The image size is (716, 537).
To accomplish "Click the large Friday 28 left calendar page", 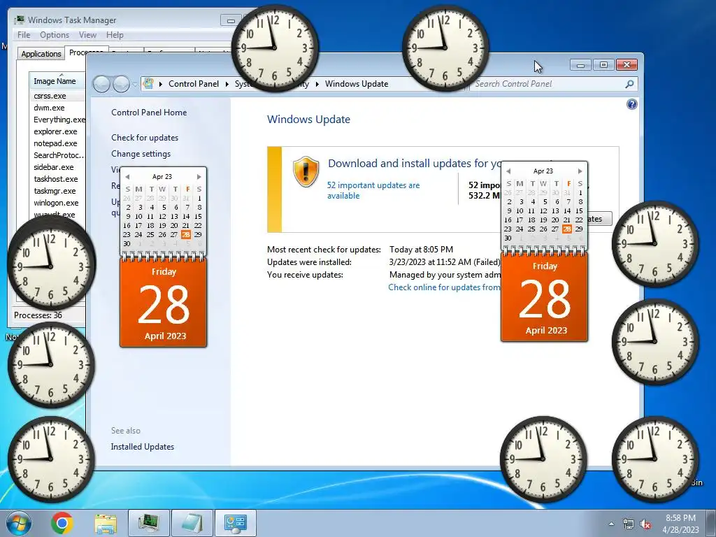I will coord(164,303).
